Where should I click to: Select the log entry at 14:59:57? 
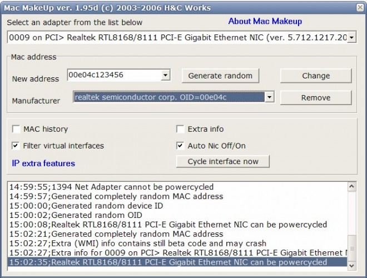coord(177,196)
